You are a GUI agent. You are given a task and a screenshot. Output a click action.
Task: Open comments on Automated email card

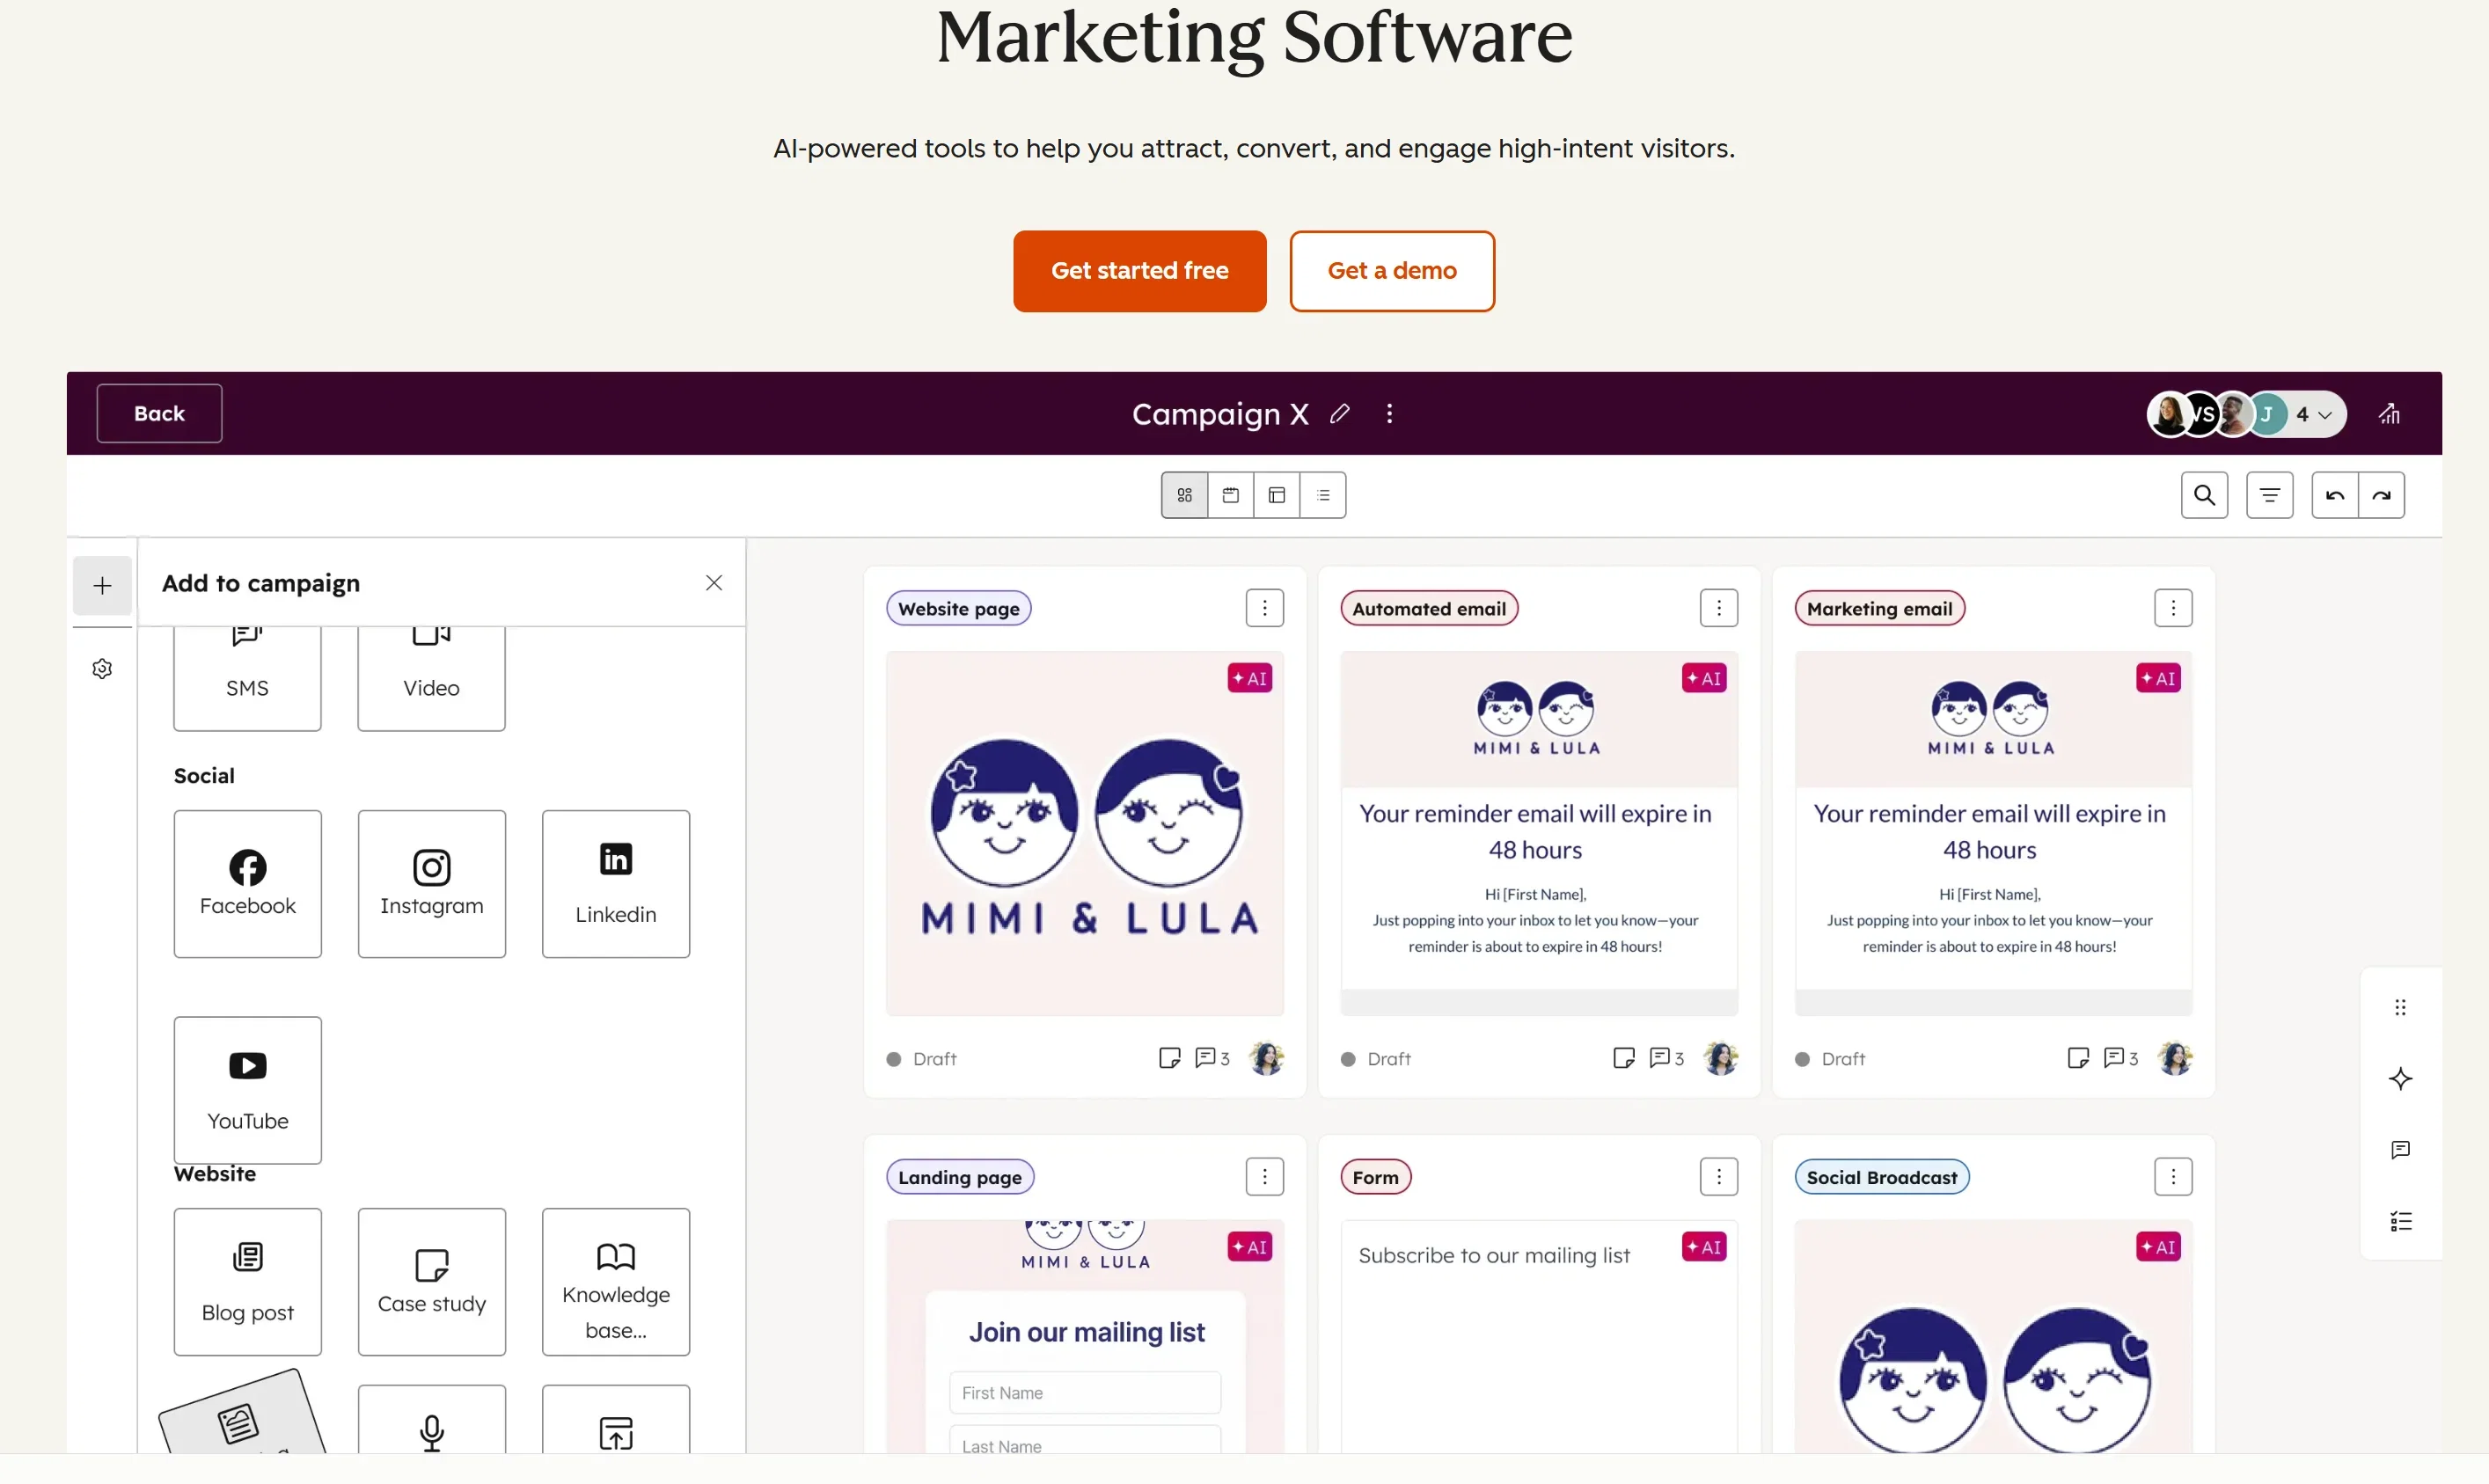point(1666,1058)
